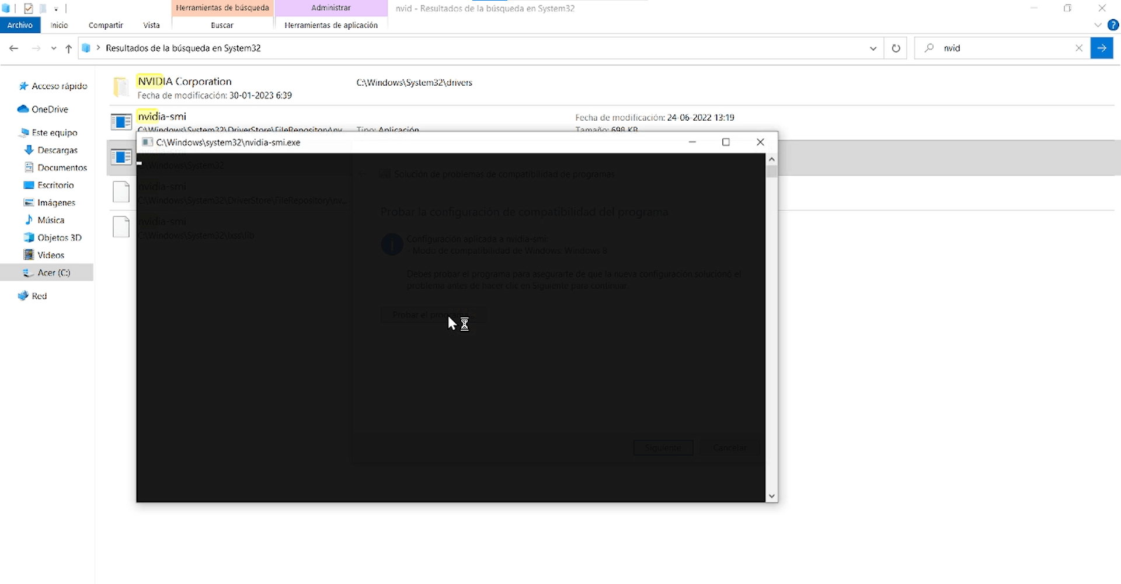Select Este equipo in the navigation pane
This screenshot has height=584, width=1121.
(x=54, y=132)
